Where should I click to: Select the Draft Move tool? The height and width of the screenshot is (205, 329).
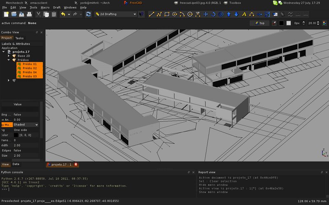tap(205, 14)
